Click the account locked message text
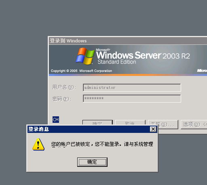207x185 pixels. coord(102,144)
